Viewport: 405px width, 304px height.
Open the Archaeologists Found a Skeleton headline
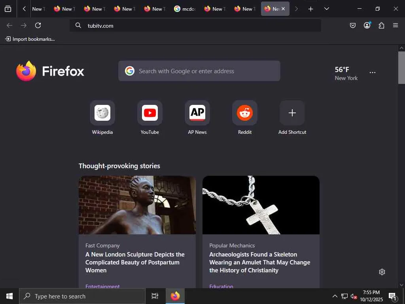click(259, 262)
